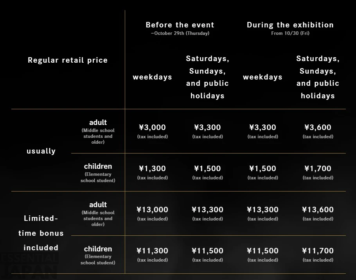356x280 pixels.
Task: Select the ¥13,000 bonus adult price
Action: point(152,210)
